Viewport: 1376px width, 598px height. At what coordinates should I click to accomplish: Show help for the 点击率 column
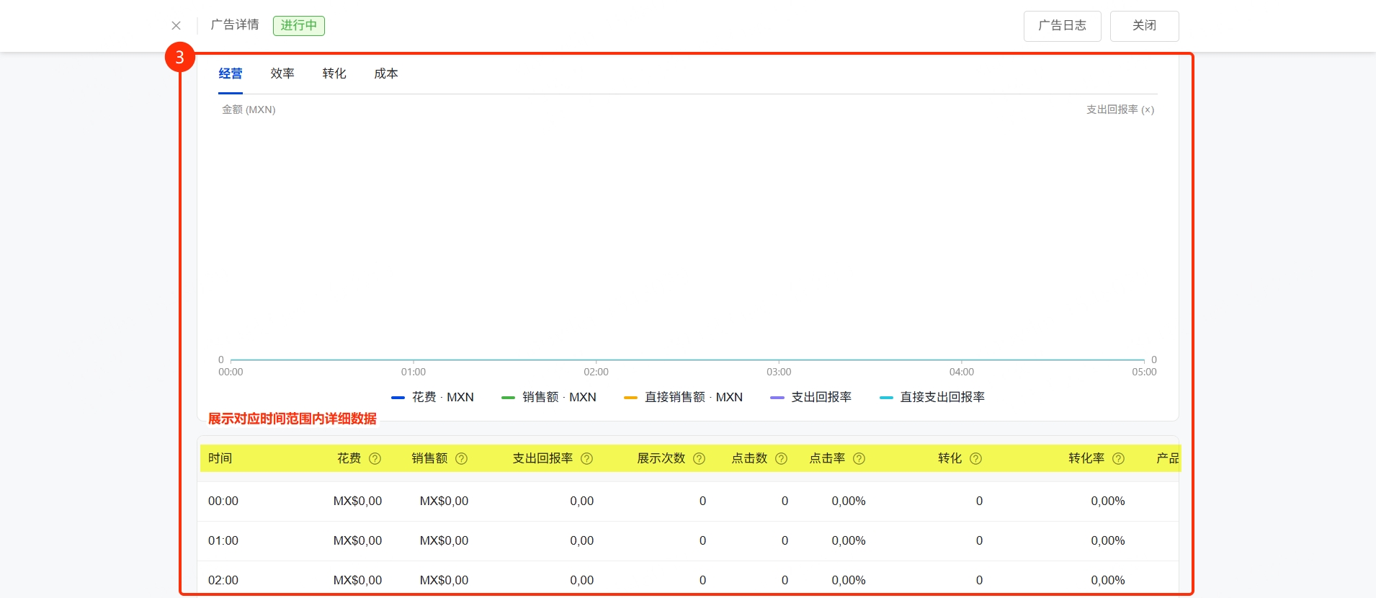click(x=859, y=458)
